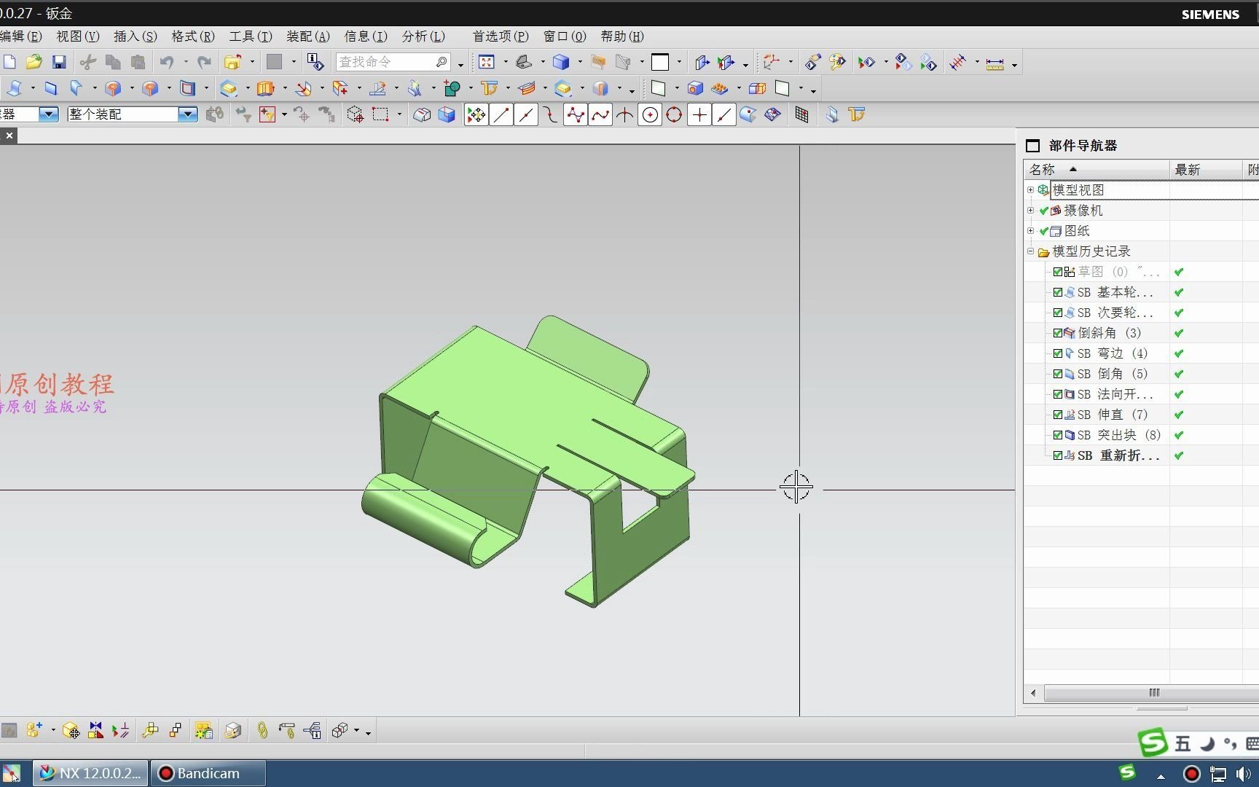1259x787 pixels.
Task: Click the Object information icon
Action: (x=315, y=62)
